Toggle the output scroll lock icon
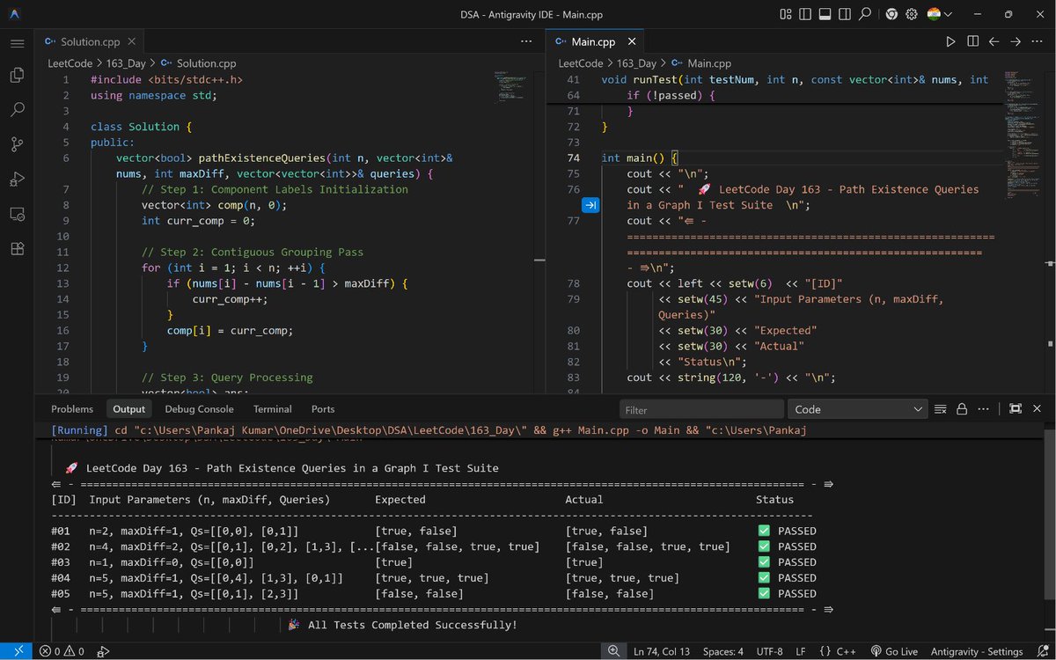 962,409
